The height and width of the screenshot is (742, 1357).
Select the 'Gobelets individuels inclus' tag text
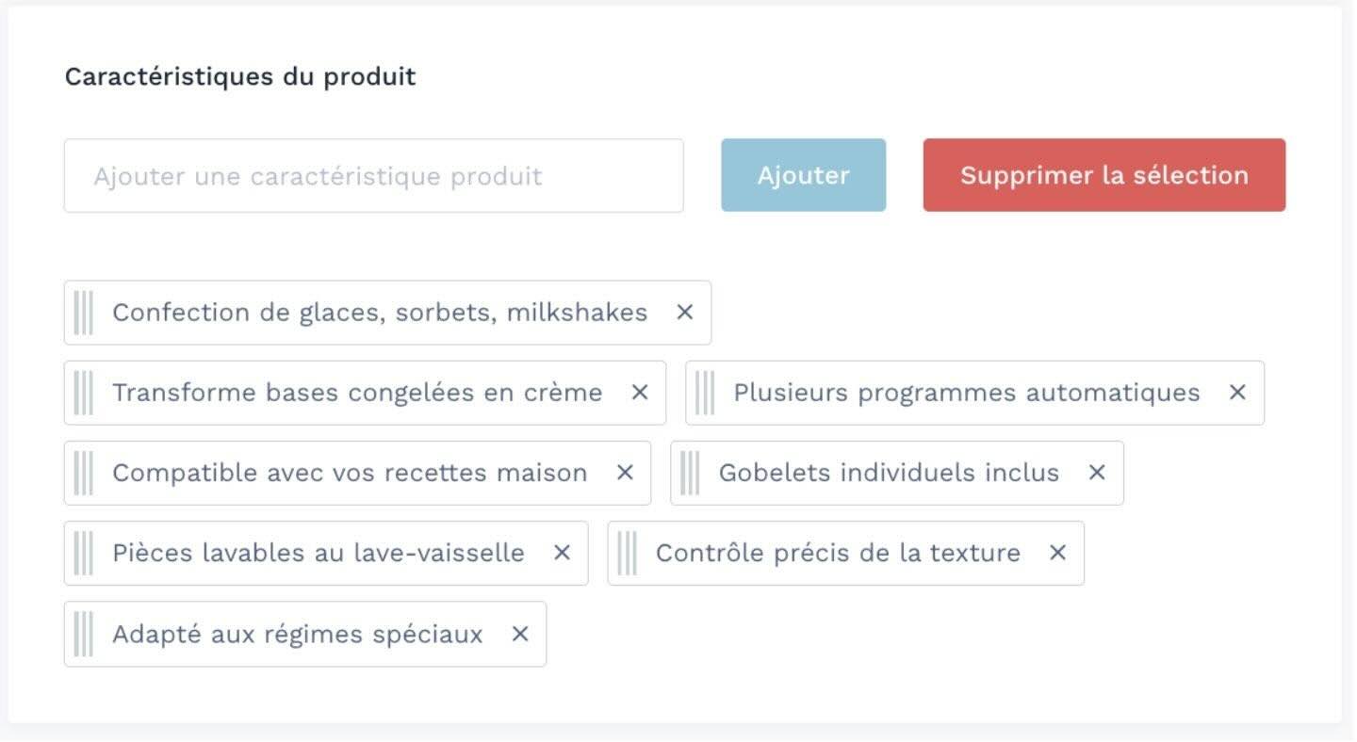click(889, 473)
